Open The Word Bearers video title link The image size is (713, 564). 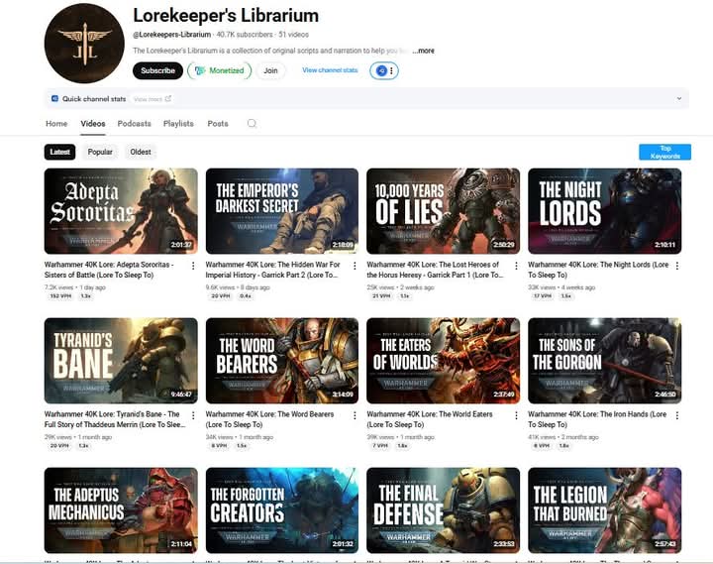[x=269, y=419]
